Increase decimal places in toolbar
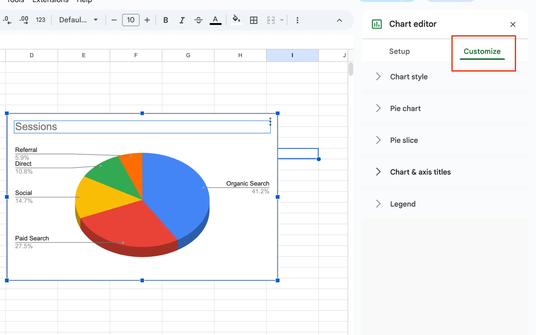536x335 pixels. point(24,20)
